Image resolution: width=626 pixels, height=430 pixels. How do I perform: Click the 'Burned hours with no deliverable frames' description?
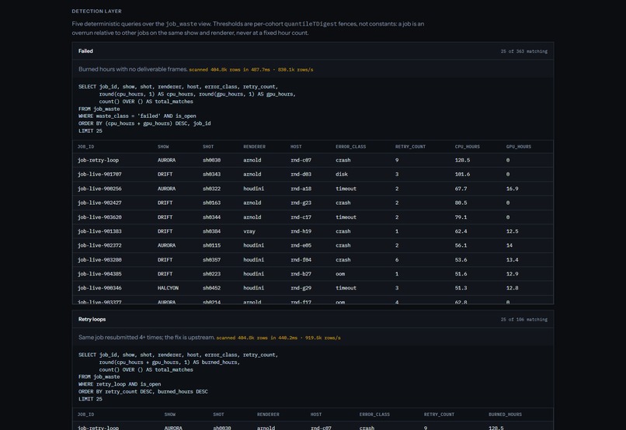[x=133, y=69]
